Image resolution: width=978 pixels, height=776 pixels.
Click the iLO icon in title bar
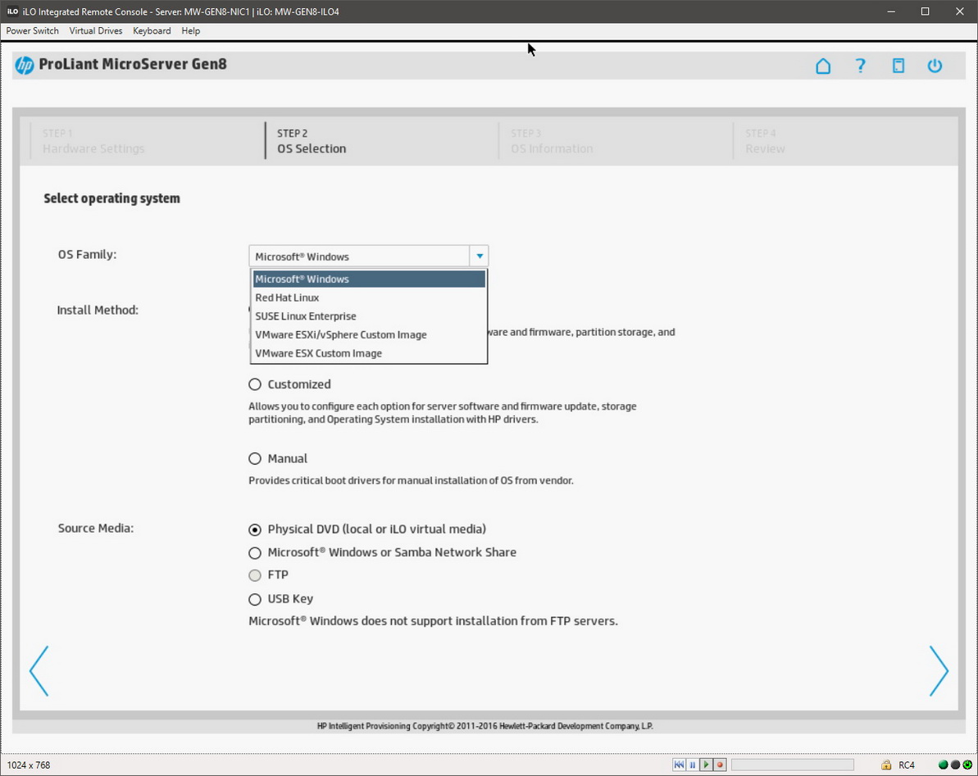click(12, 11)
